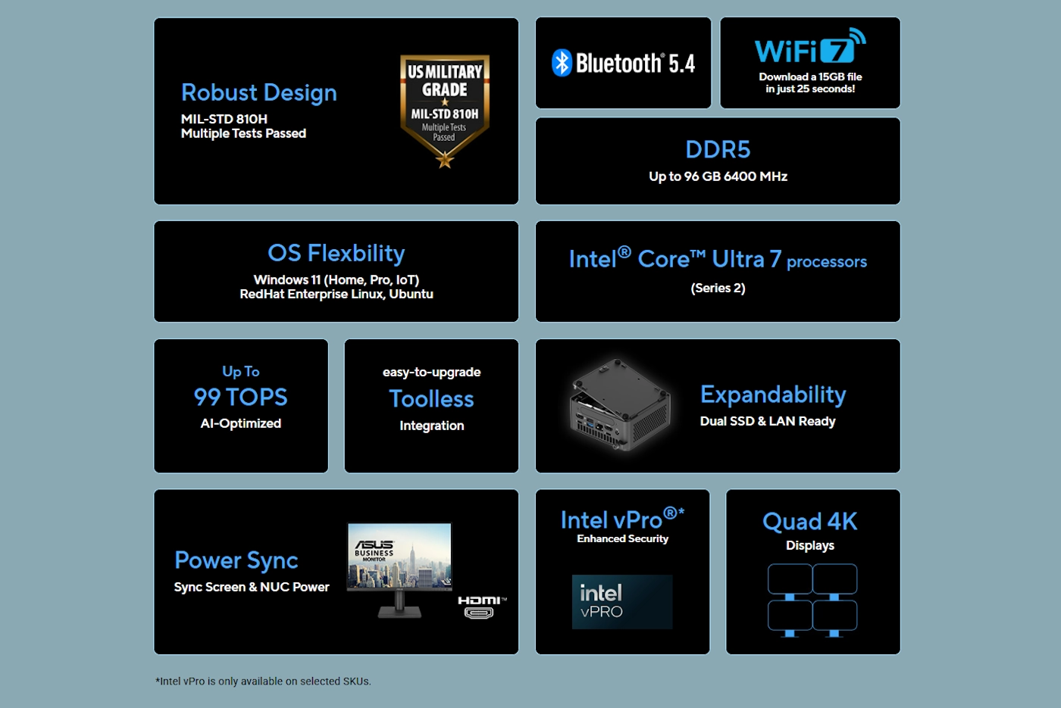Viewport: 1061px width, 708px height.
Task: Click the Intel vPro availability footnote
Action: tap(263, 681)
